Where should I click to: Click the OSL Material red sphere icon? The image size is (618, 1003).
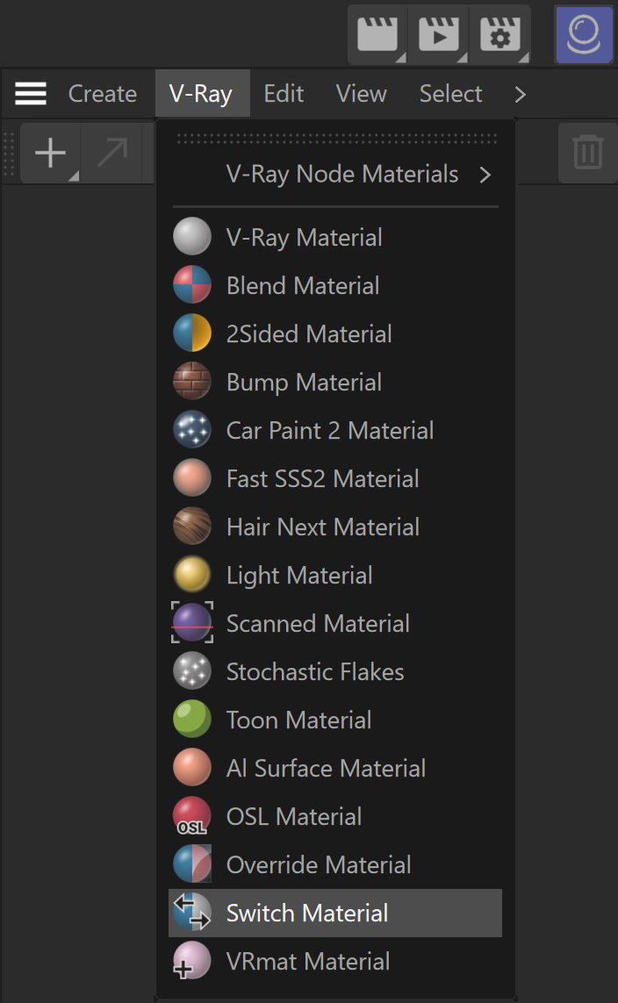pyautogui.click(x=192, y=816)
